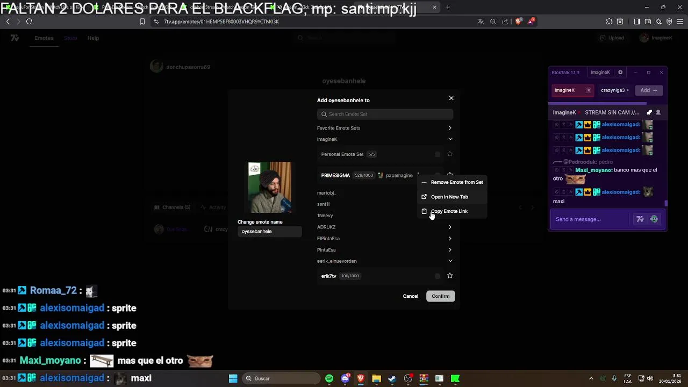Open 7TV emote picker in KickTalk
The height and width of the screenshot is (387, 688).
click(640, 219)
